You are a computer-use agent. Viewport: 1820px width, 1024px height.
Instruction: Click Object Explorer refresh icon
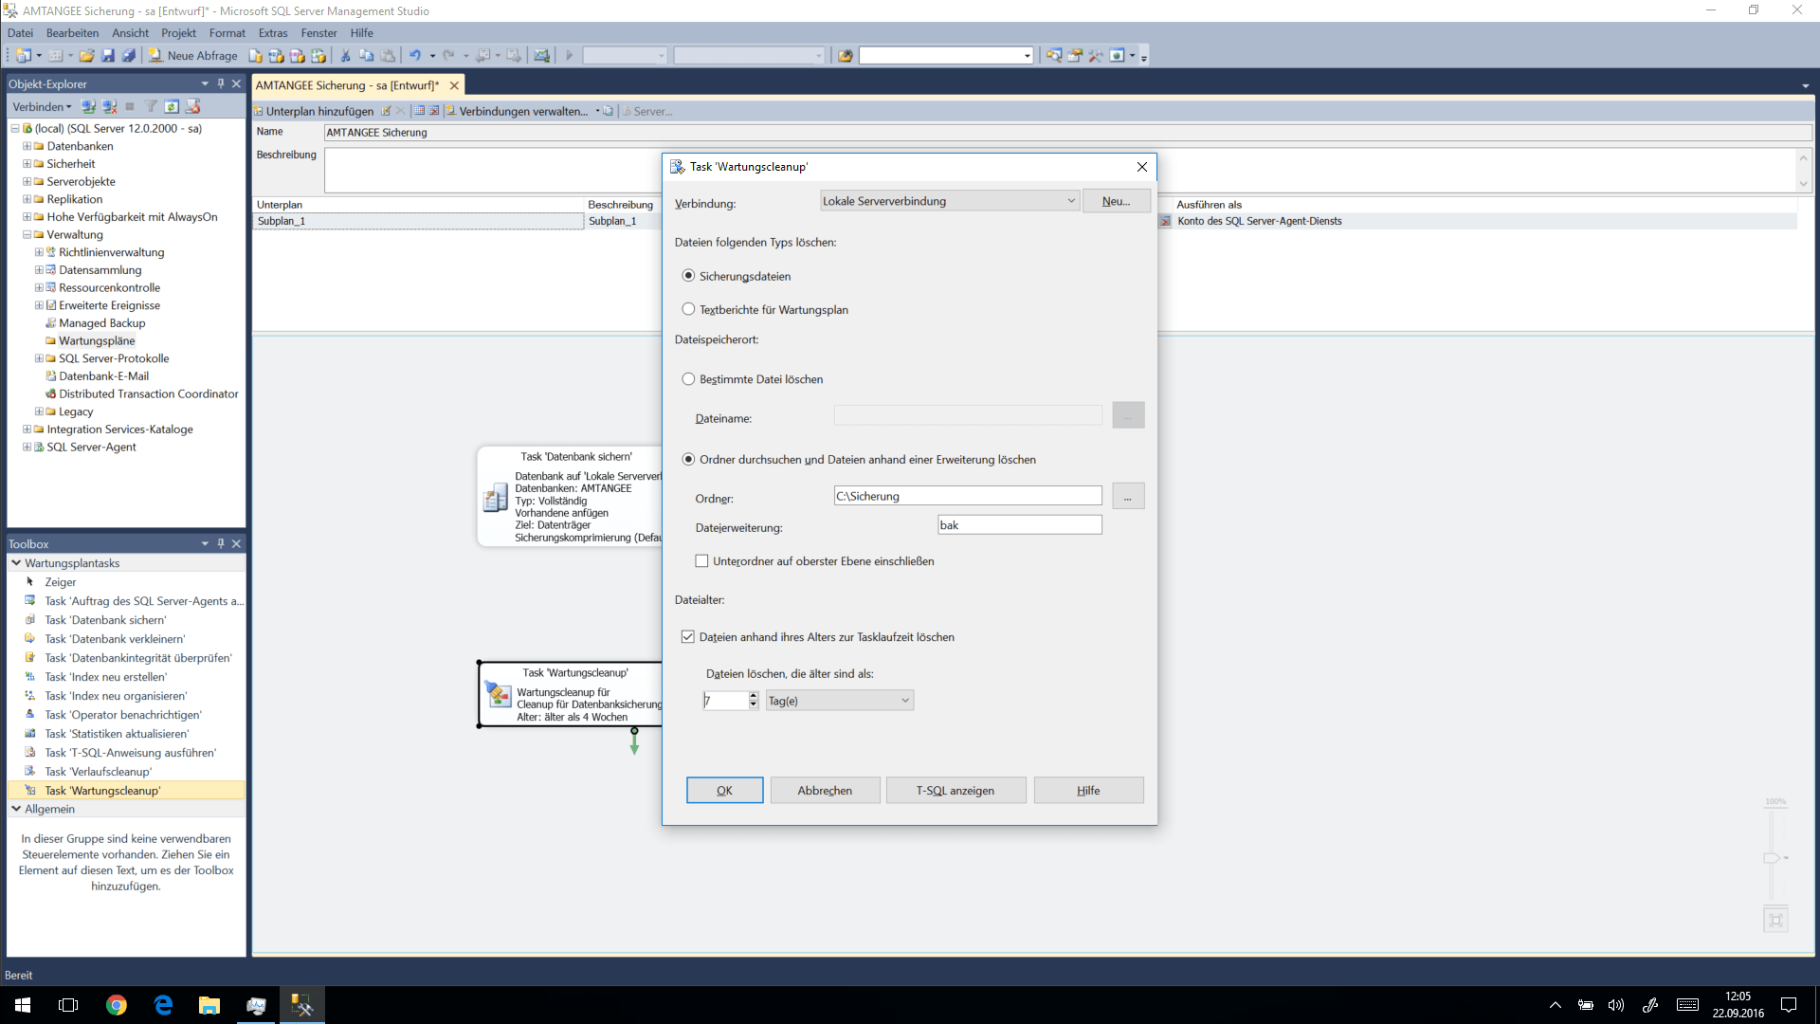coord(172,106)
